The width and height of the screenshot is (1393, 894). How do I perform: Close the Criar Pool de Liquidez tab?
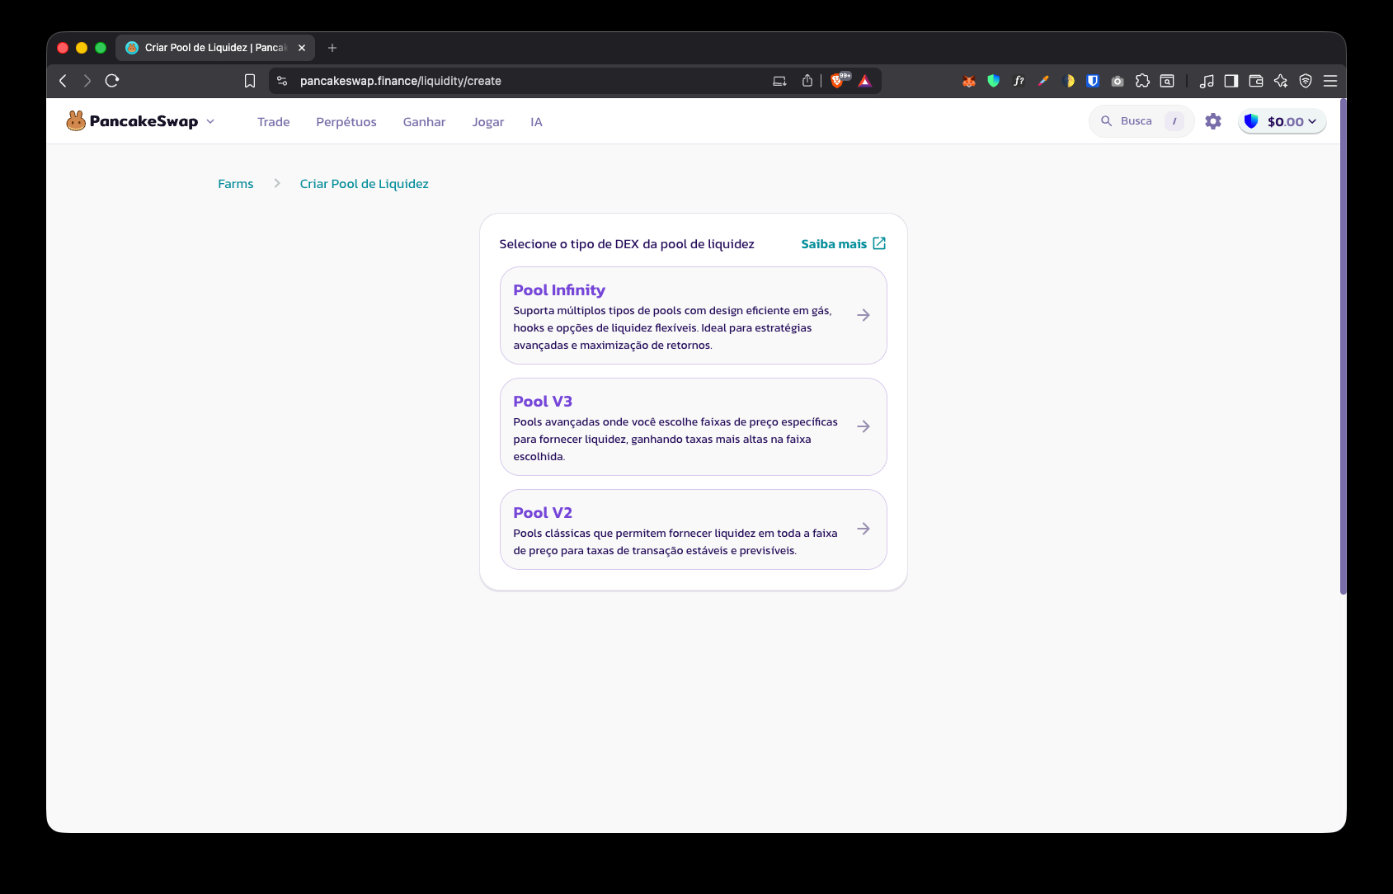(x=302, y=48)
